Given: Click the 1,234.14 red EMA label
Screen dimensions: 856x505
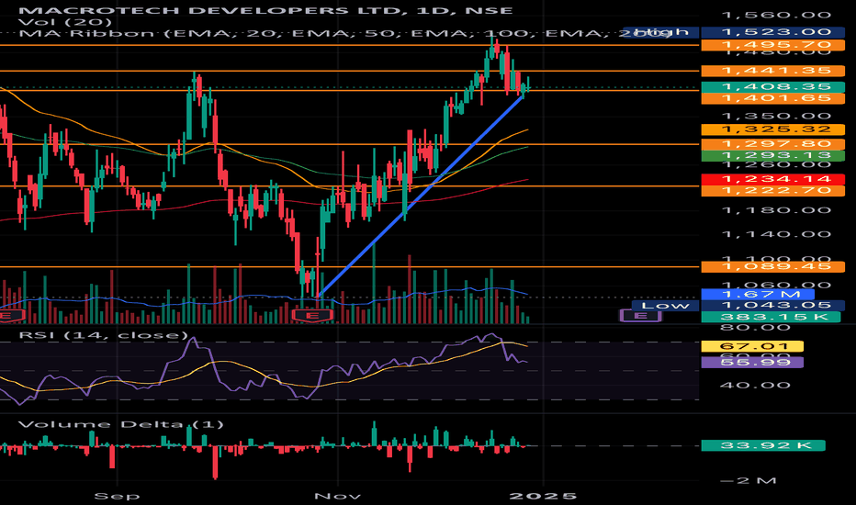Looking at the screenshot, I should 773,179.
